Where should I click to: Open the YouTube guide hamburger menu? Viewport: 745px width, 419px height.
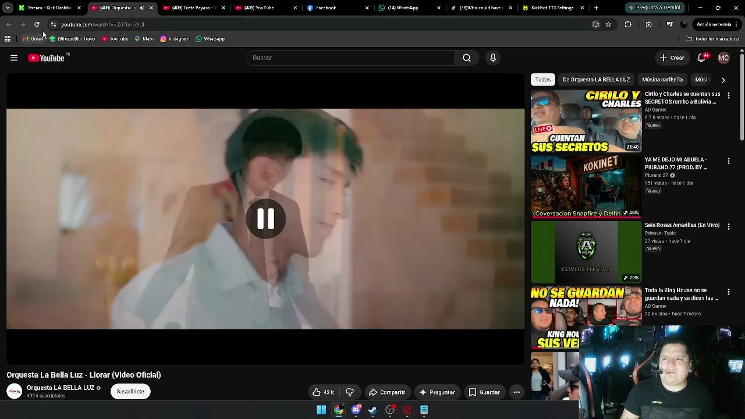(14, 58)
